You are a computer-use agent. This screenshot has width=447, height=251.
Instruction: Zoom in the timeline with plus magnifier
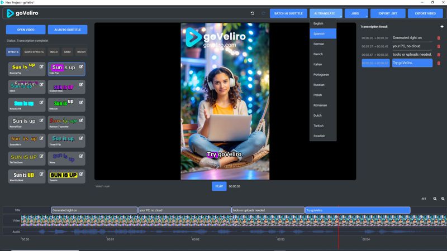pyautogui.click(x=443, y=199)
